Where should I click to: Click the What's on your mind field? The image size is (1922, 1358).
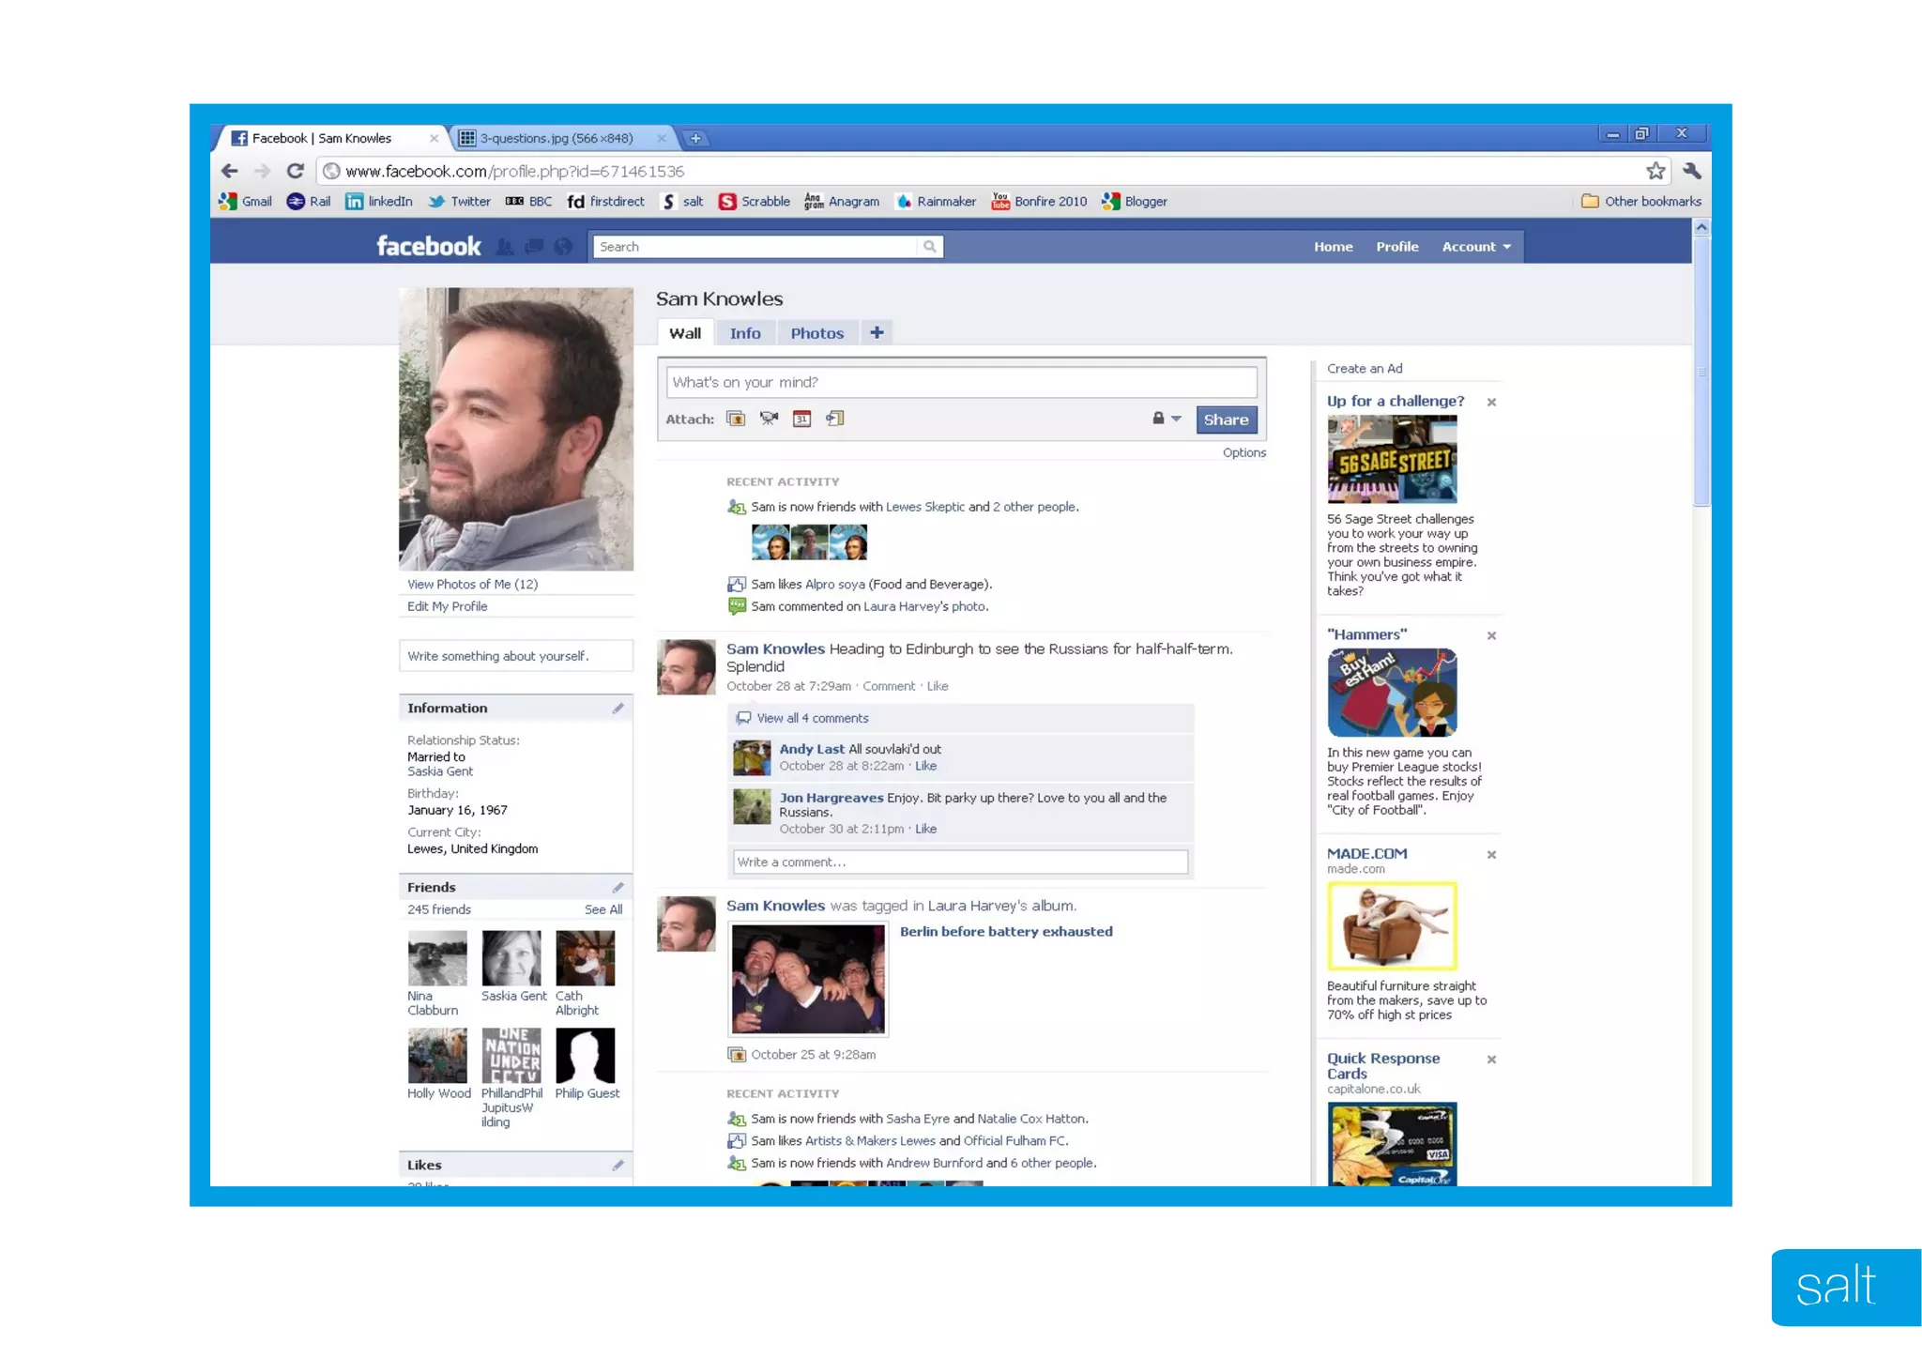960,382
